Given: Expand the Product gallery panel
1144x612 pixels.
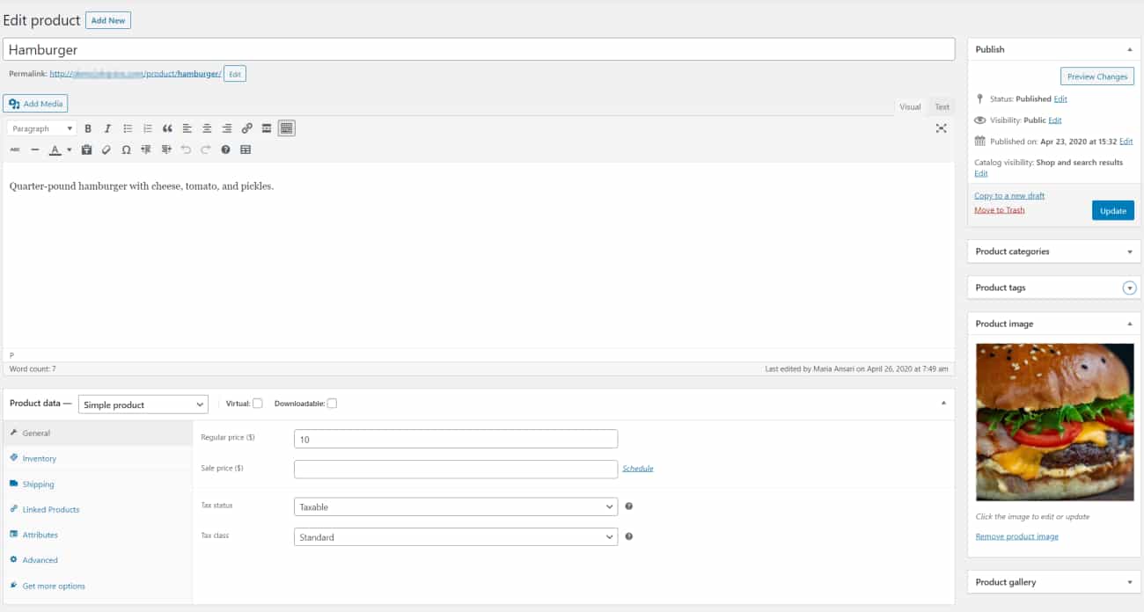Looking at the screenshot, I should [x=1129, y=582].
